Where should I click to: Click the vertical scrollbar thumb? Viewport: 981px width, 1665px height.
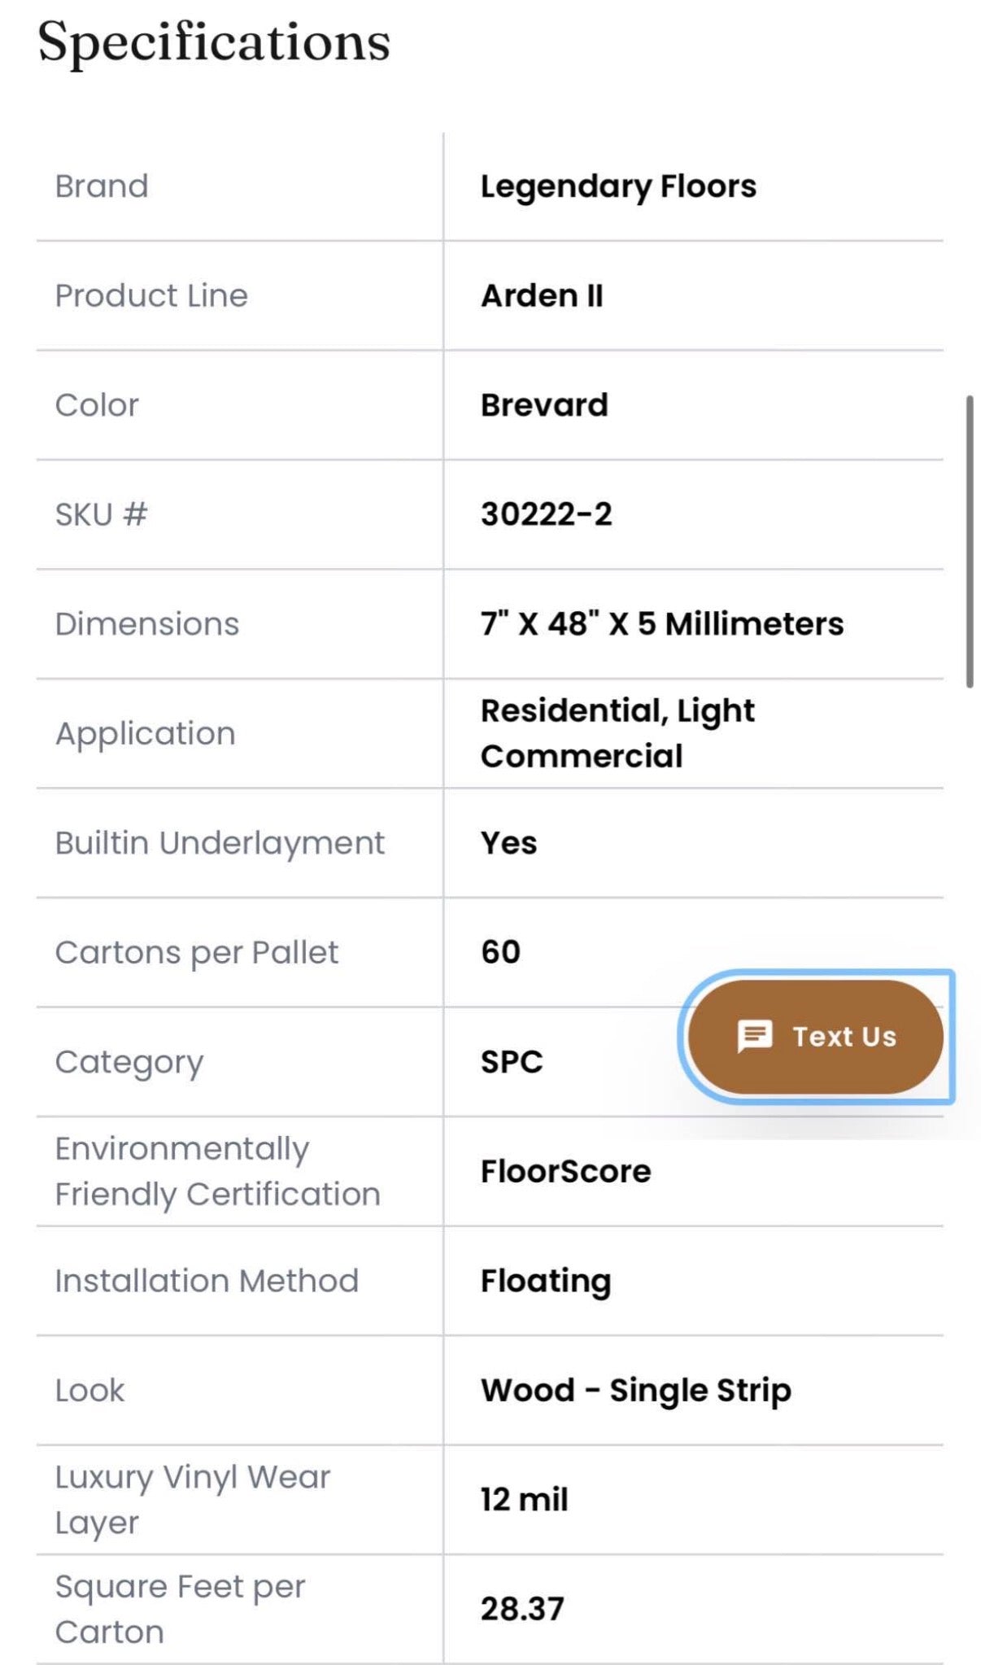[969, 541]
